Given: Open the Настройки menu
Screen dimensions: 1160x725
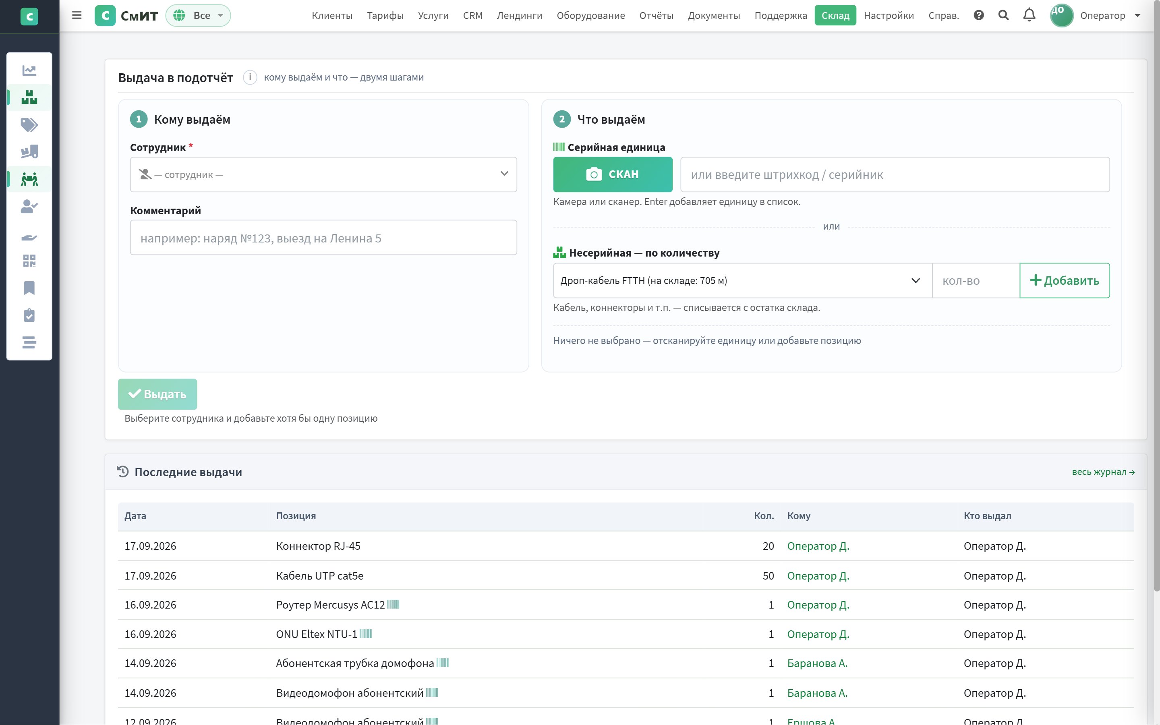Looking at the screenshot, I should (889, 15).
